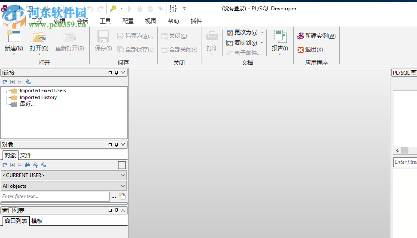417x238 pixels.
Task: Click the Redo arrow in quick access toolbar
Action: pos(100,9)
